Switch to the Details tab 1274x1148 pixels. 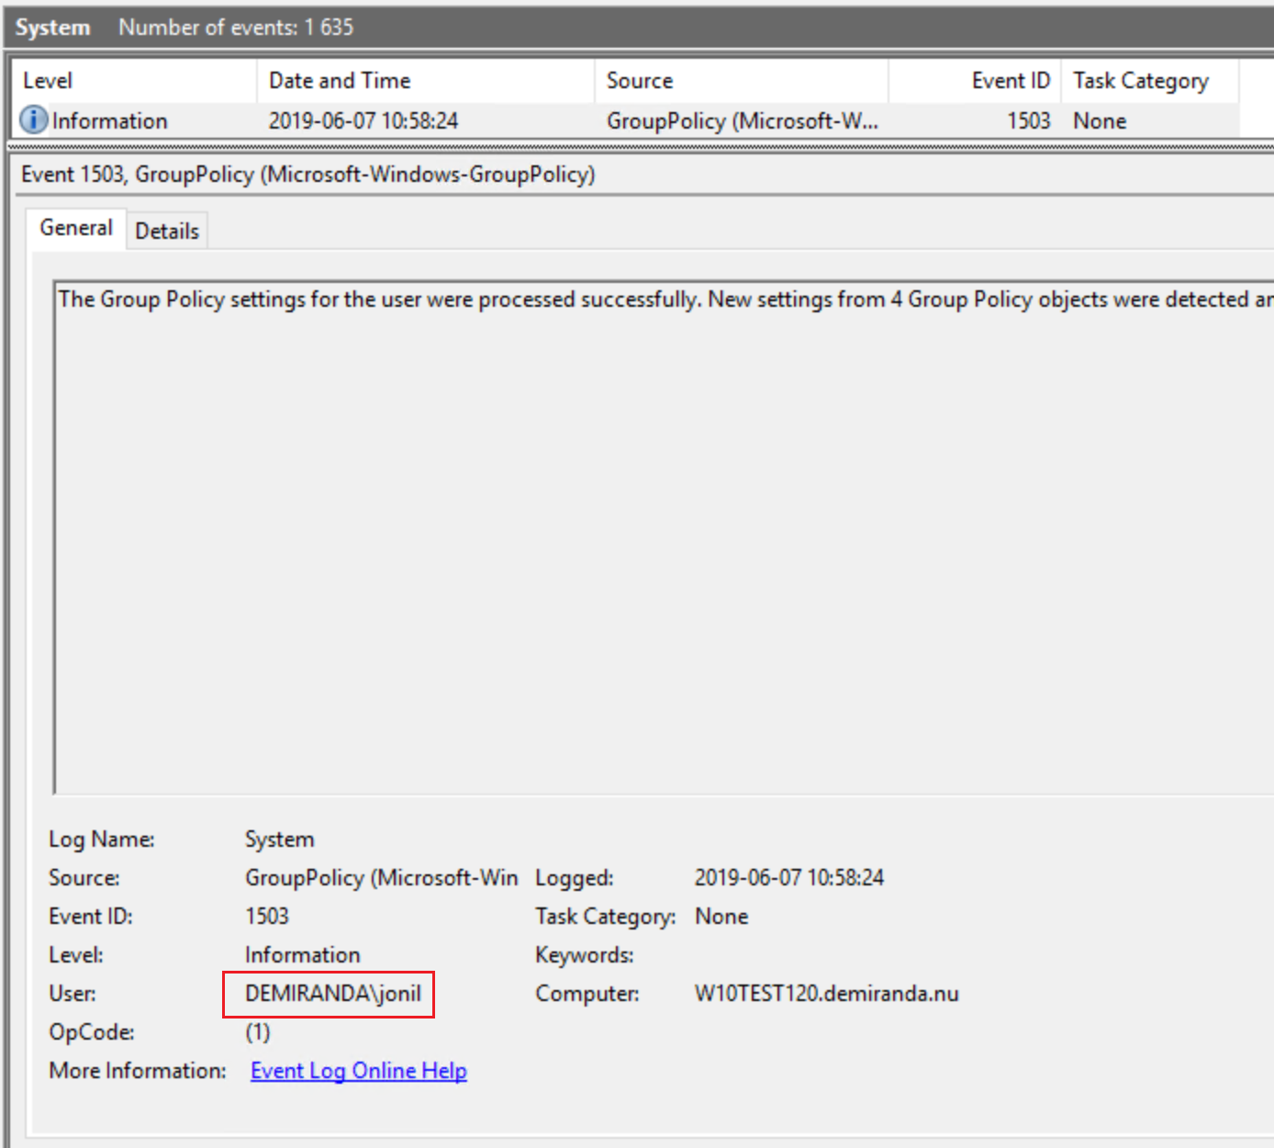(x=167, y=230)
